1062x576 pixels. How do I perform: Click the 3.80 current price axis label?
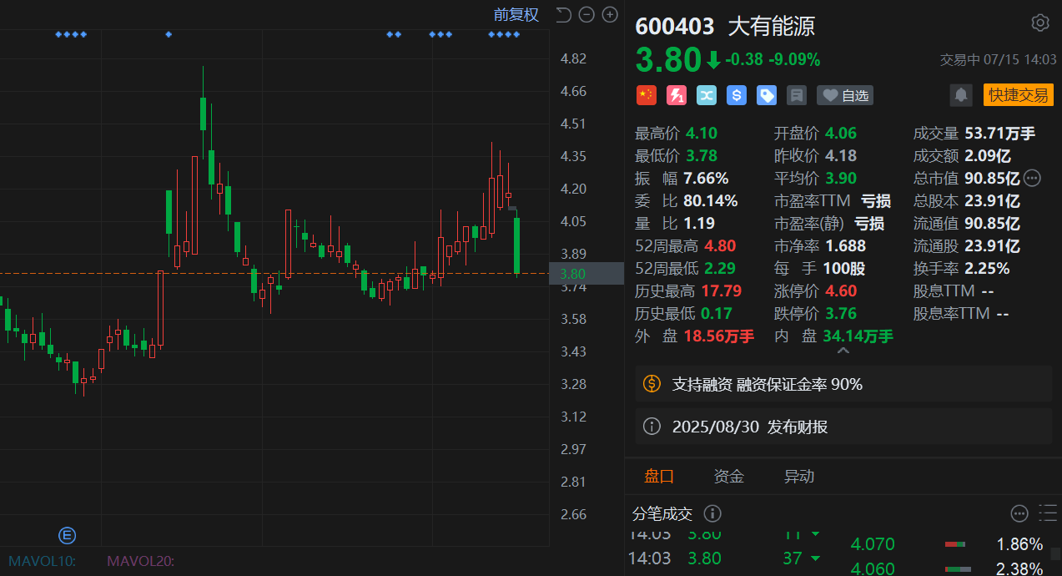point(586,274)
